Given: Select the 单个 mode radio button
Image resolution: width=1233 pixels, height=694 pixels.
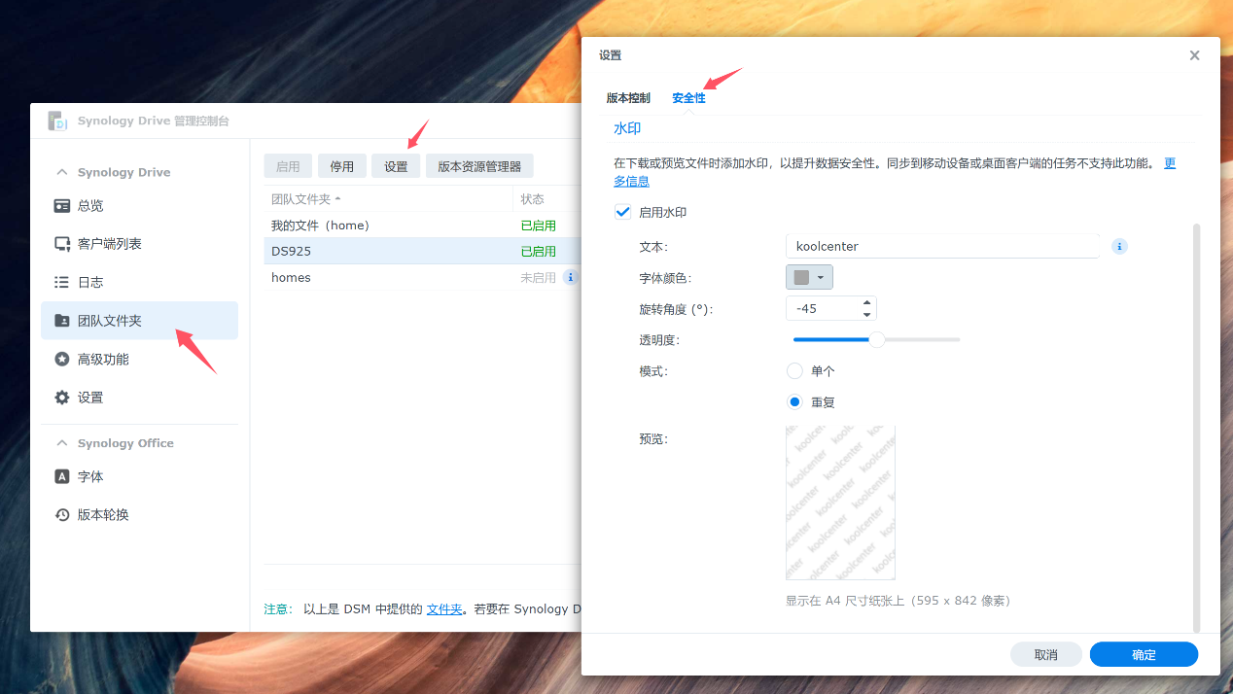Looking at the screenshot, I should [x=794, y=371].
